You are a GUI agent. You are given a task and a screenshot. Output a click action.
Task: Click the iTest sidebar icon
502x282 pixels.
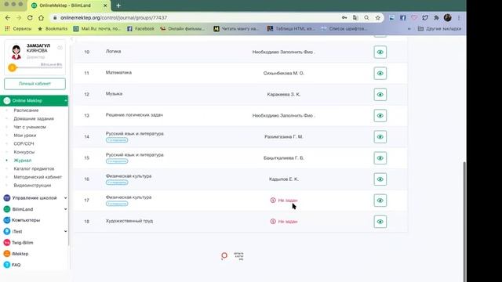(7, 231)
